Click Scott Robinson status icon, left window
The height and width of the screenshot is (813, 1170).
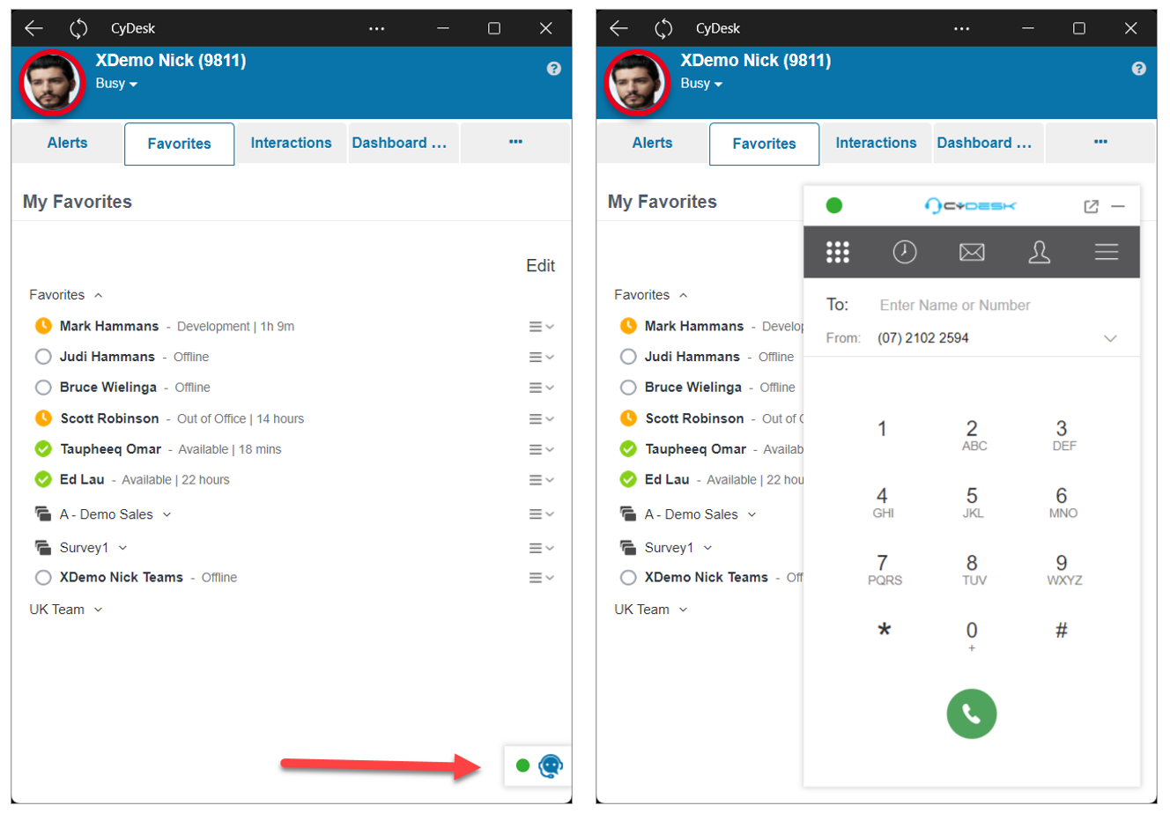[x=43, y=418]
